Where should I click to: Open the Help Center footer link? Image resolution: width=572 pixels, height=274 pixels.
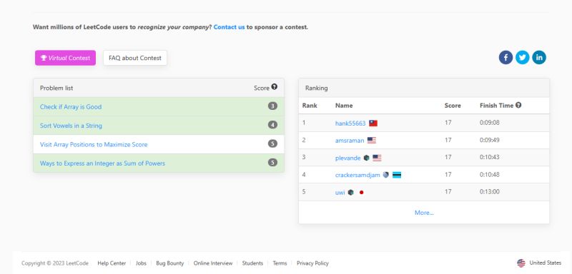(112, 263)
